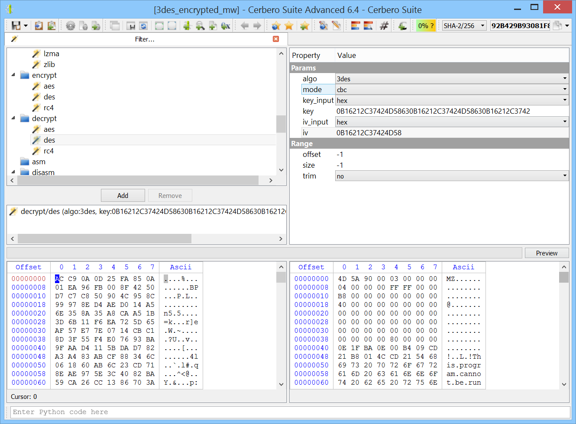Collapse the disasm folder
The width and height of the screenshot is (576, 424).
(x=13, y=172)
